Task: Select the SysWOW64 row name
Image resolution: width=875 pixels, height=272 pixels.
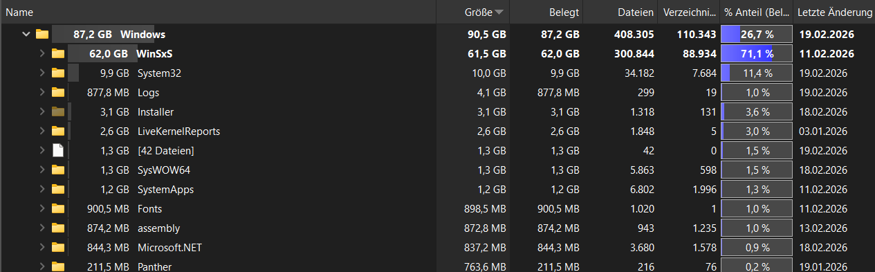Action: coord(164,170)
